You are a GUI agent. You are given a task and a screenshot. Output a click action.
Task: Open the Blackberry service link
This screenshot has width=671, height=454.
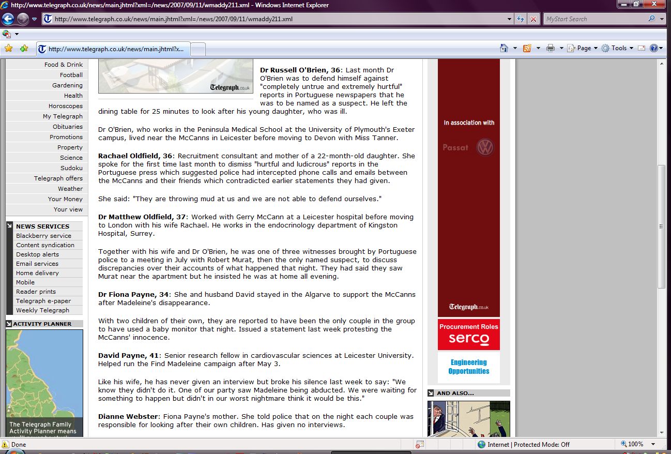click(43, 236)
